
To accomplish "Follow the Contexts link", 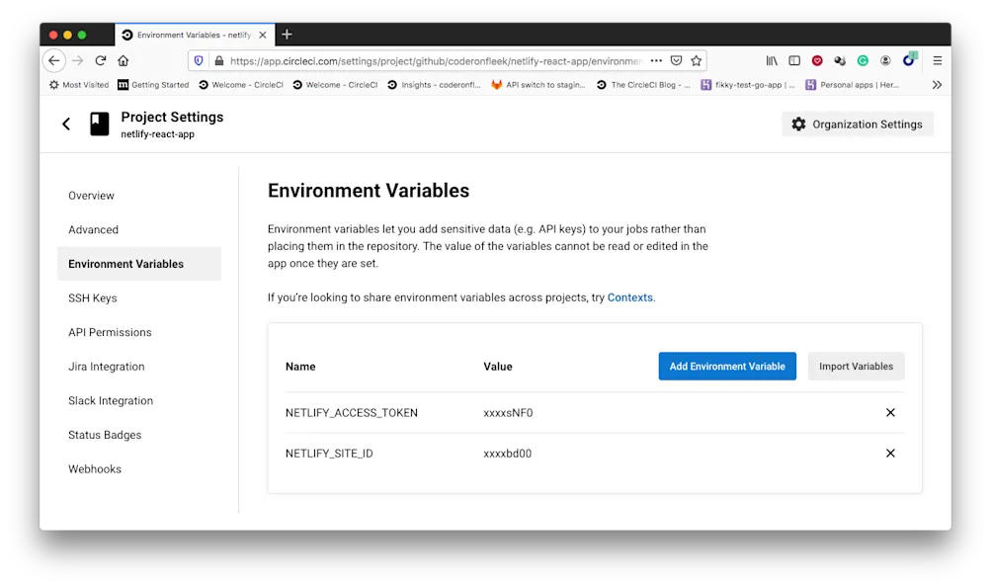I will (630, 297).
